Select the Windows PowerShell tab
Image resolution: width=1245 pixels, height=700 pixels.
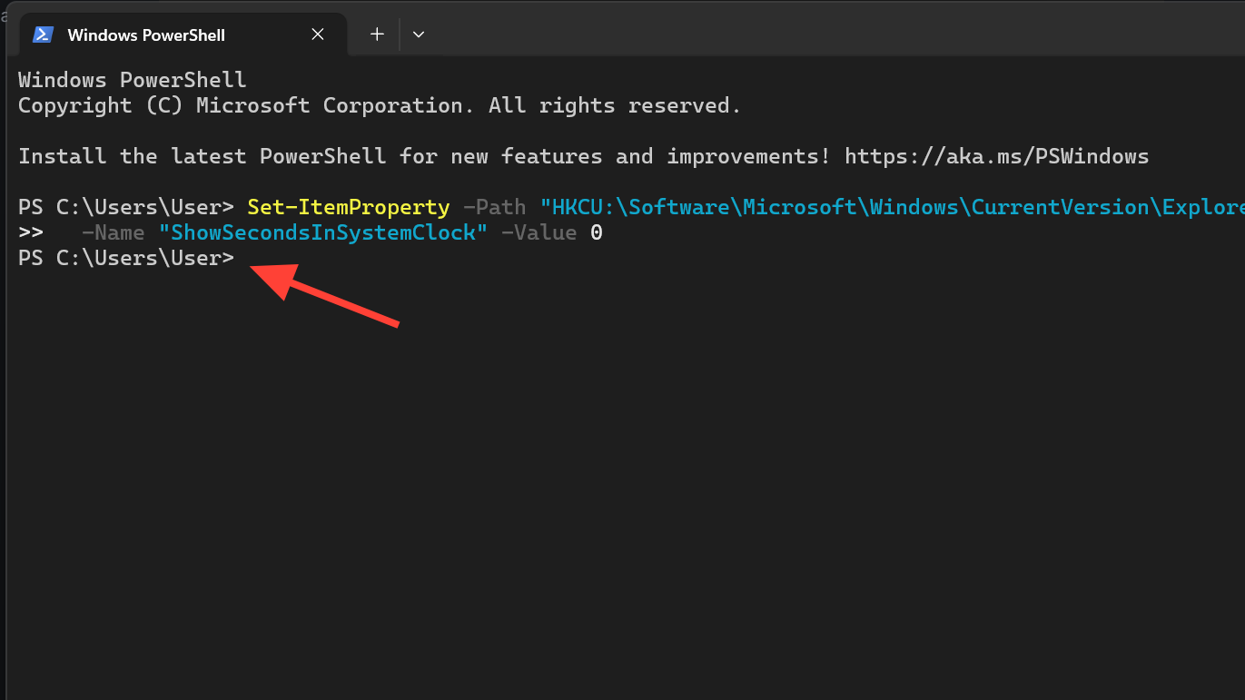click(146, 35)
